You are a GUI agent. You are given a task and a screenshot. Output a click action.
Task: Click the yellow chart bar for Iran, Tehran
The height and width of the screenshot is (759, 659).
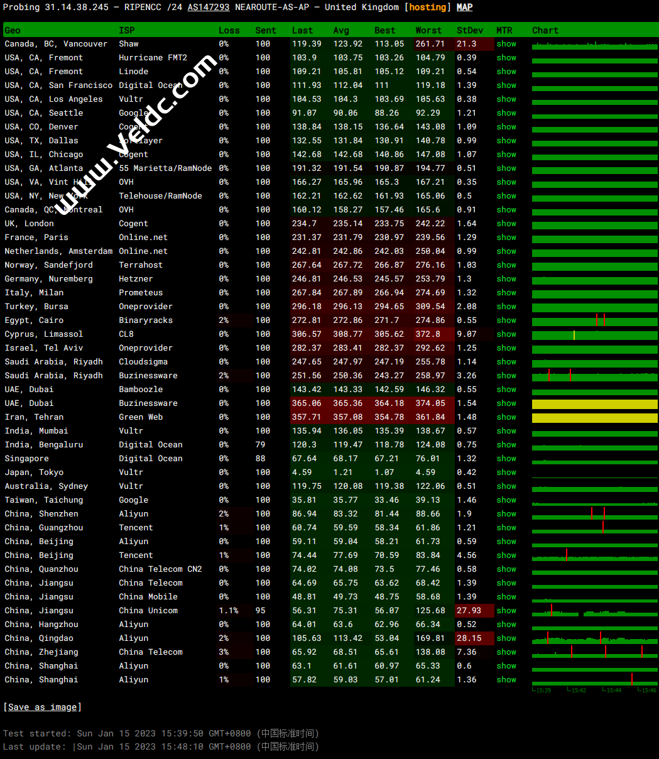click(x=594, y=418)
